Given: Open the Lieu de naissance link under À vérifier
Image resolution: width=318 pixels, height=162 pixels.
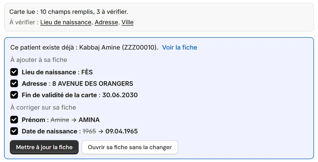Looking at the screenshot, I should click(66, 22).
